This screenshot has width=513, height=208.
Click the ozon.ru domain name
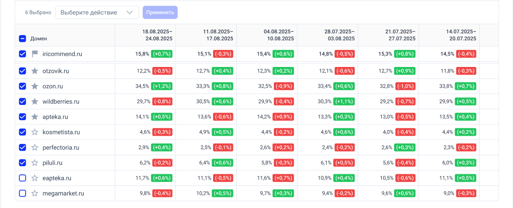(x=53, y=86)
